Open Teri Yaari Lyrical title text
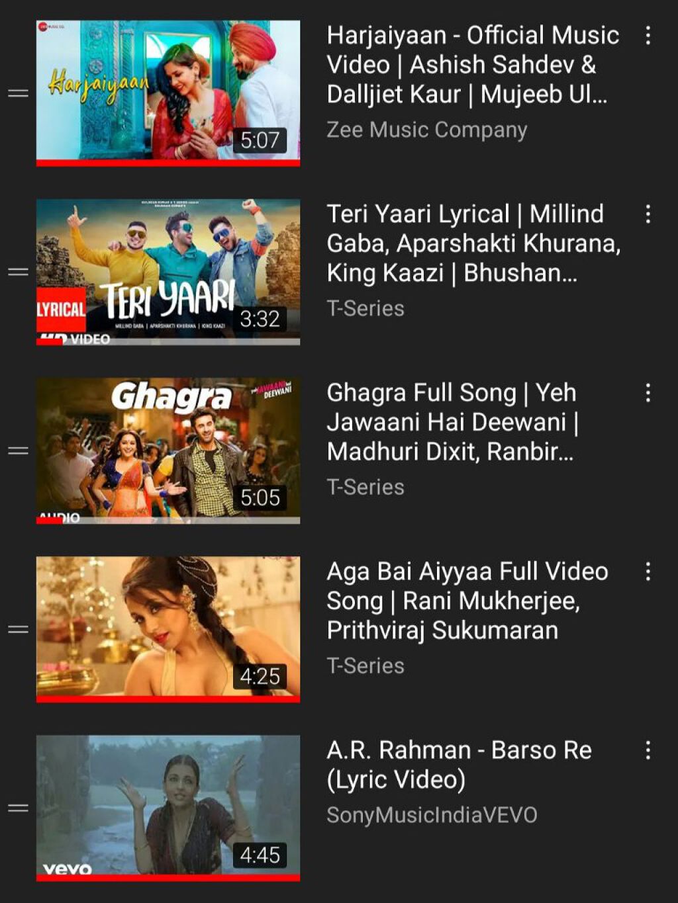The width and height of the screenshot is (678, 903). [473, 243]
